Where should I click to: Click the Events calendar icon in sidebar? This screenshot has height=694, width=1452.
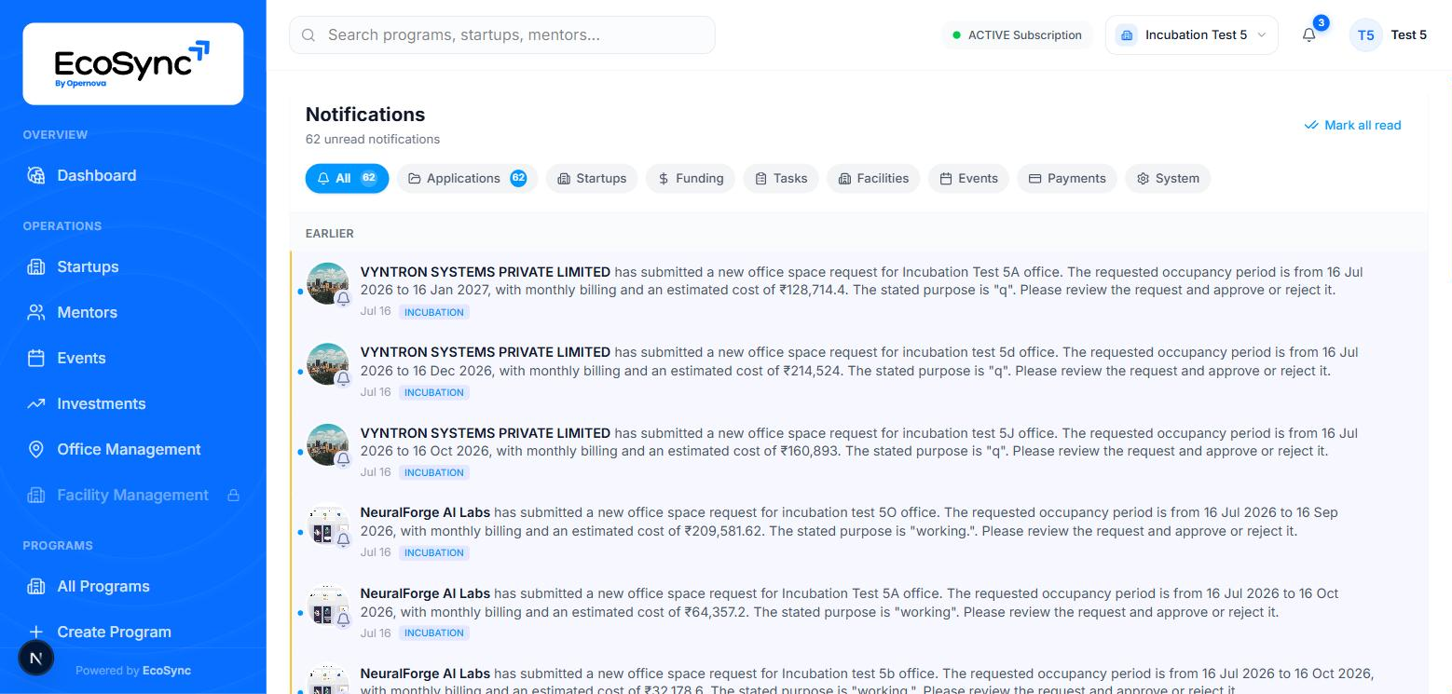(36, 358)
